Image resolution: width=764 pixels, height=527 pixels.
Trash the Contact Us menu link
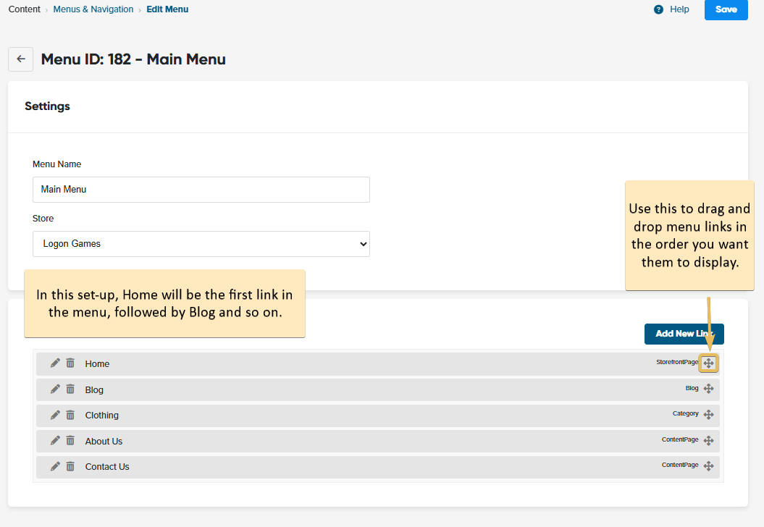[70, 466]
